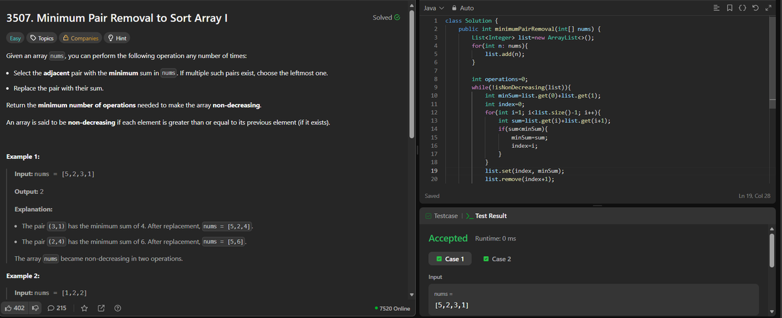Open the feedback help icon

click(117, 308)
